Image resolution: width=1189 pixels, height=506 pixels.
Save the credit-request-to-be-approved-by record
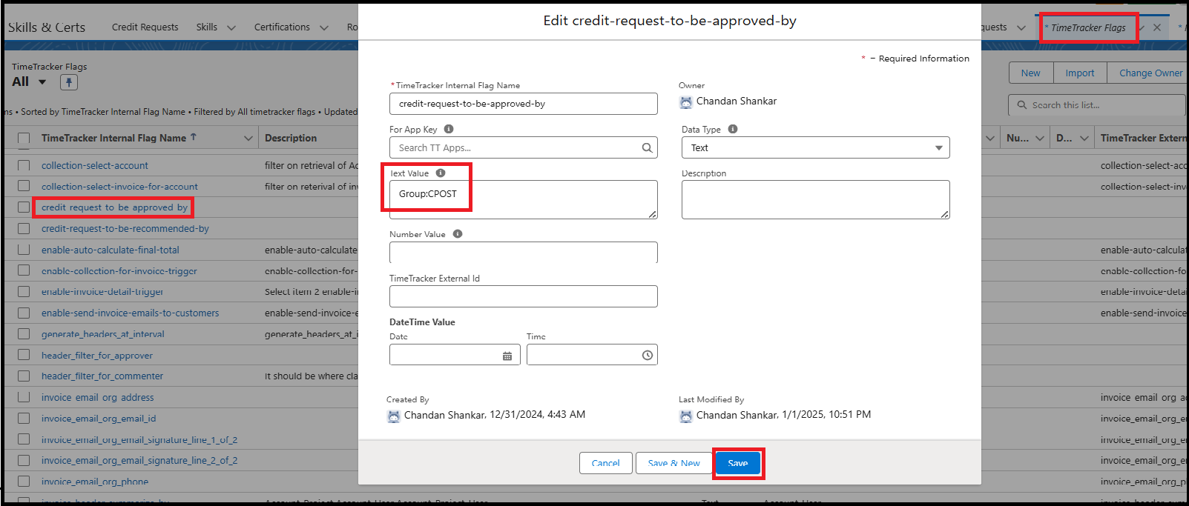(738, 463)
